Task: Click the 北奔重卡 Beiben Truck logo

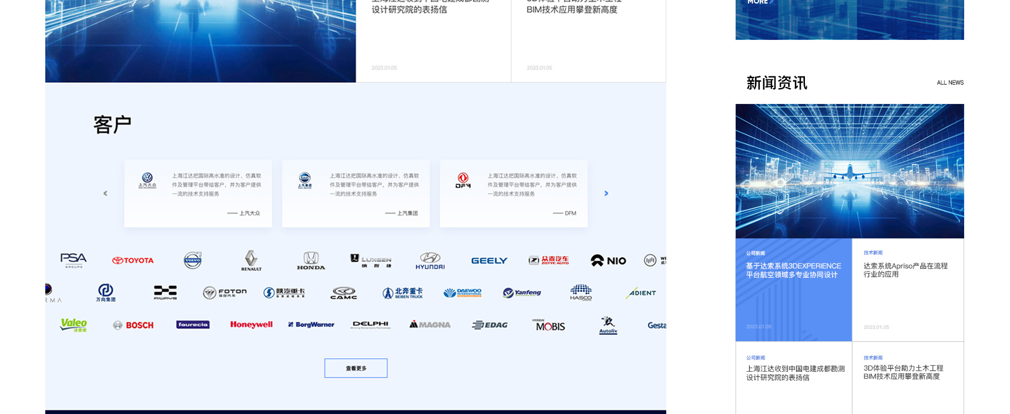Action: click(x=402, y=293)
